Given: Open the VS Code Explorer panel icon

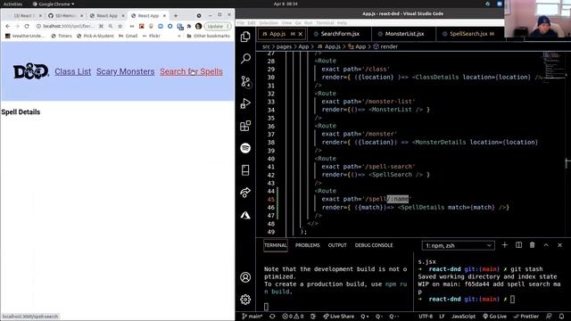Looking at the screenshot, I should [x=245, y=37].
